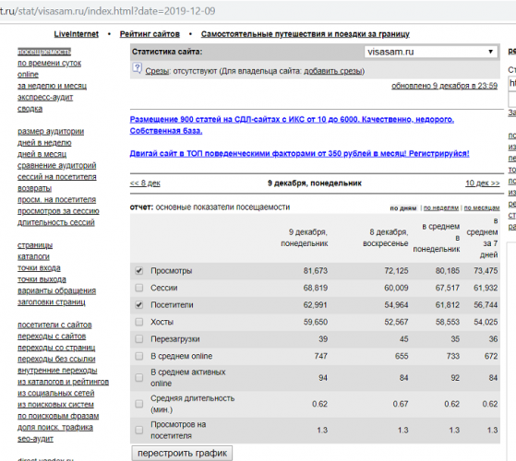This screenshot has height=461, width=516.
Task: Check the В среднем активных online checkbox
Action: [139, 377]
